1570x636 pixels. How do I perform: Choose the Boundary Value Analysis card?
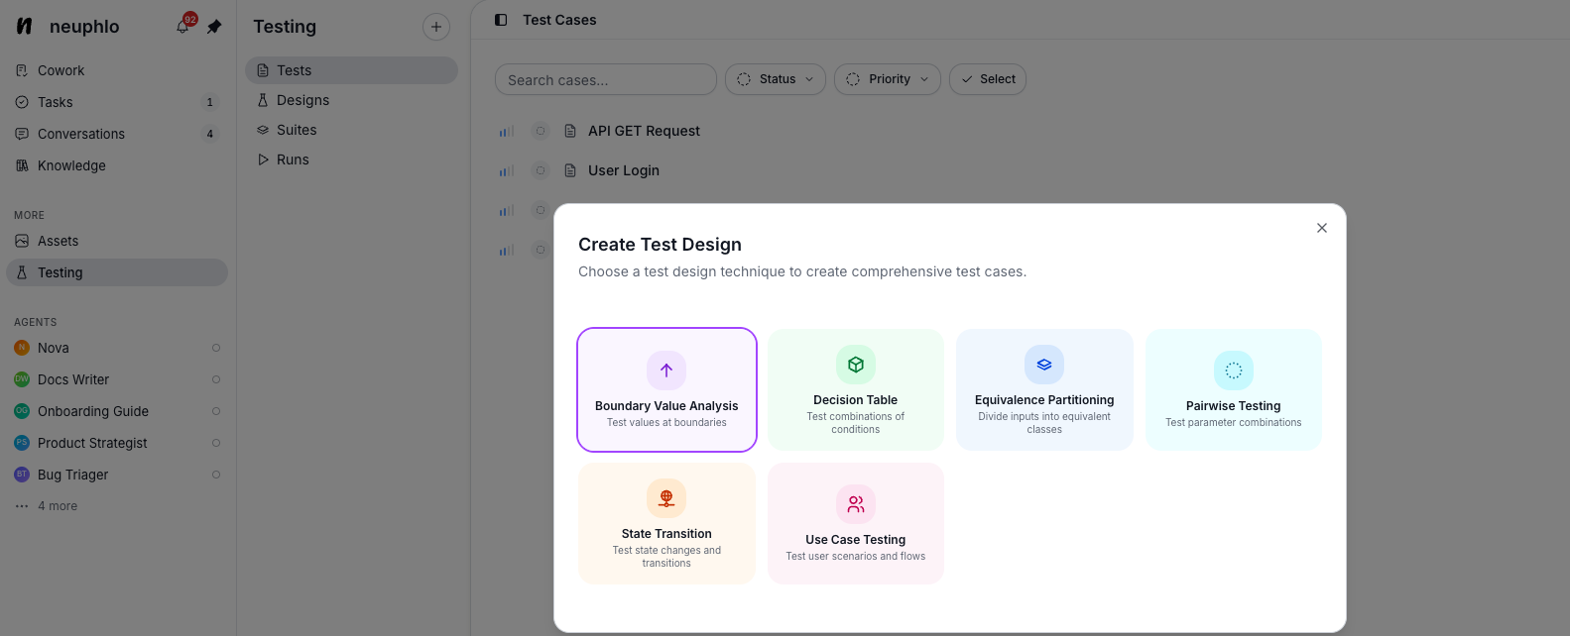tap(666, 390)
